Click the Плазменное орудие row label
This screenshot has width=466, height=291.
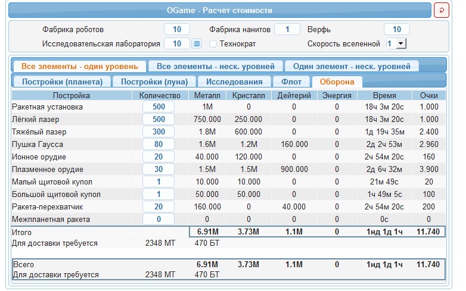tap(48, 170)
